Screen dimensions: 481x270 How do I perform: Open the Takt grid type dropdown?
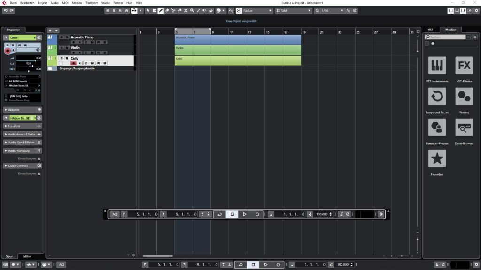pos(294,11)
